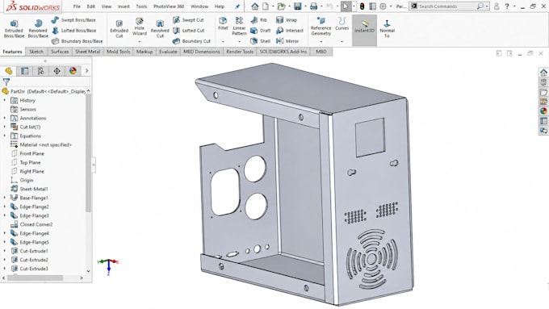This screenshot has width=549, height=309.
Task: Open the DimXpertManager tab icon
Action: coord(57,71)
